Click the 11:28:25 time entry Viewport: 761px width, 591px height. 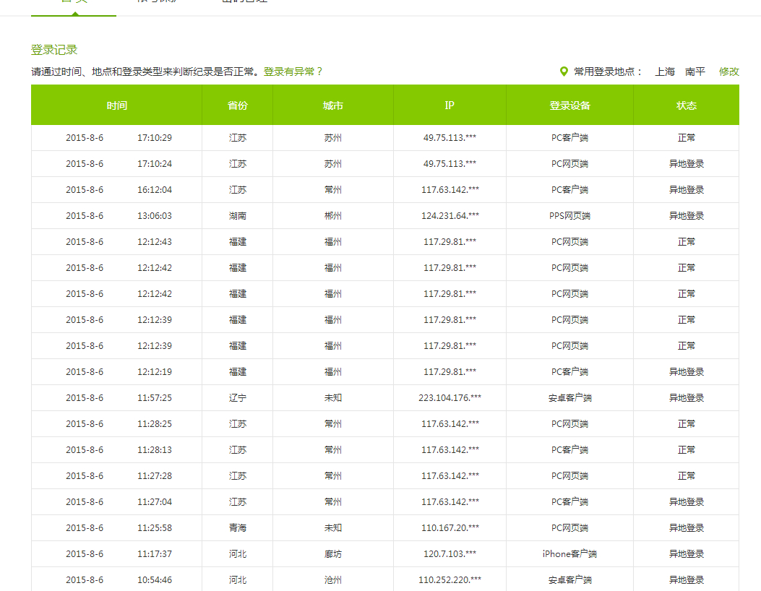click(155, 424)
